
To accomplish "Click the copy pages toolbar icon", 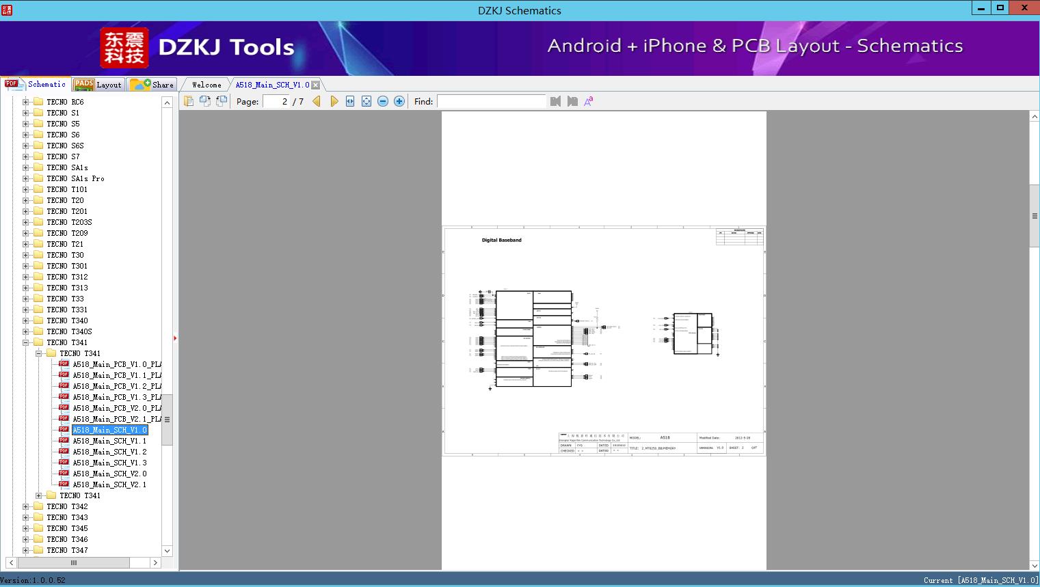I will tap(189, 101).
